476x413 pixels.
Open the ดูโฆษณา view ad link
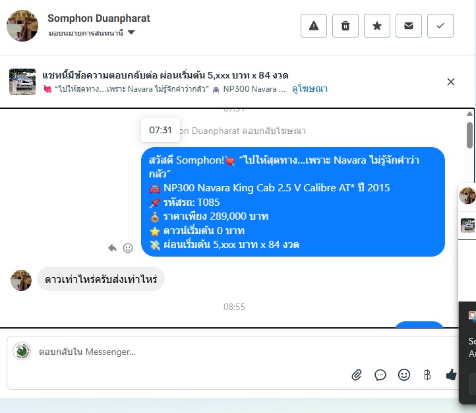(x=310, y=89)
